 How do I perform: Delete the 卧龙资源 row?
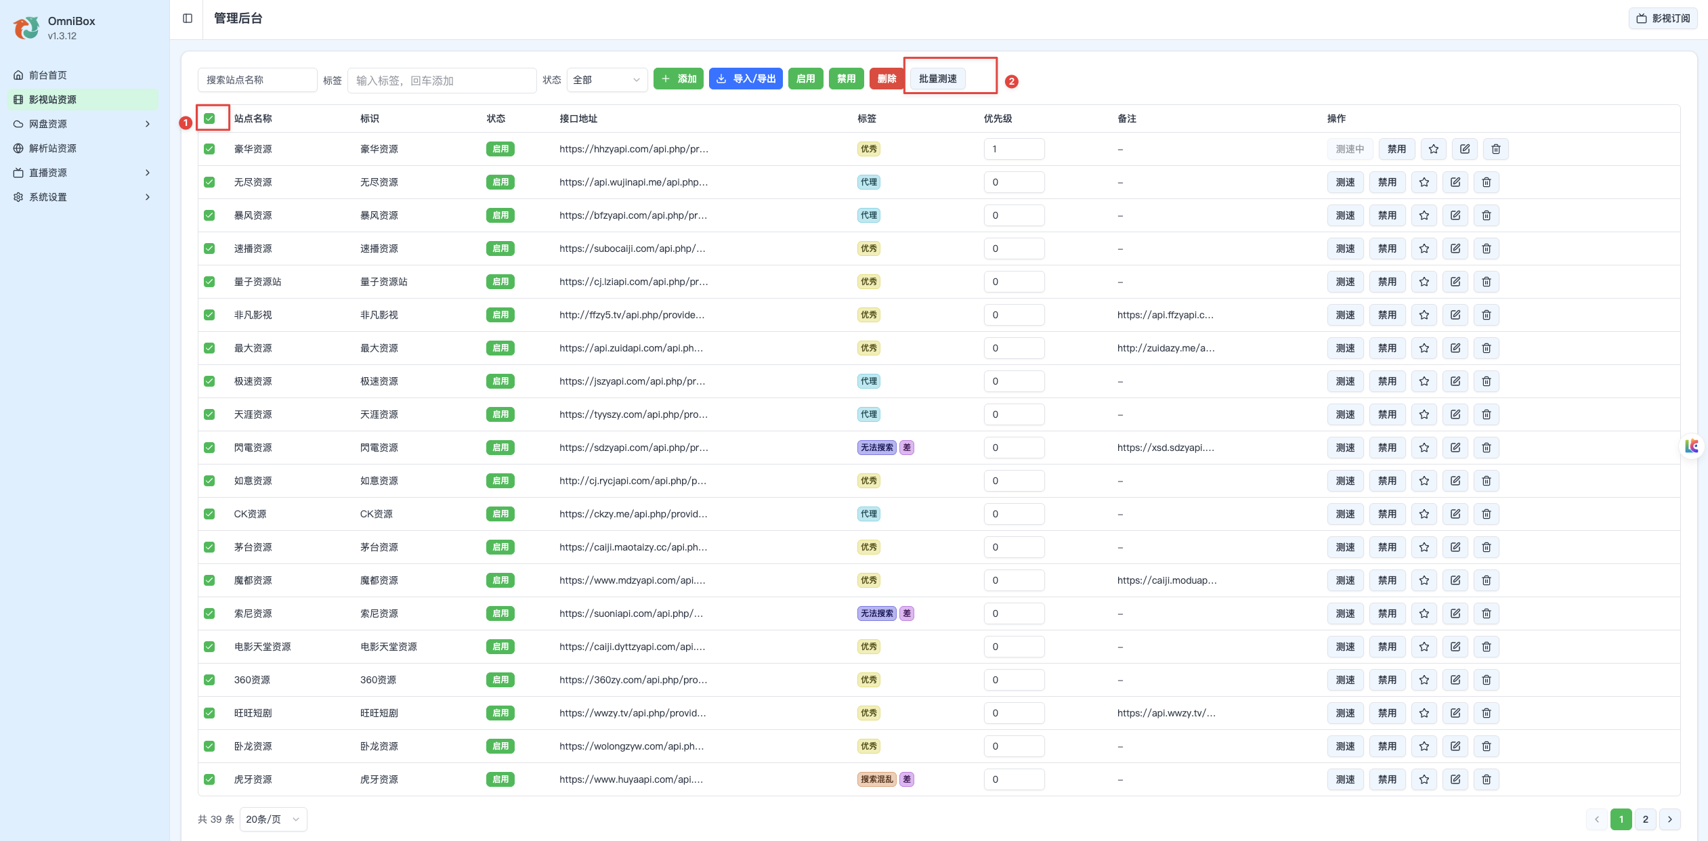point(1487,746)
